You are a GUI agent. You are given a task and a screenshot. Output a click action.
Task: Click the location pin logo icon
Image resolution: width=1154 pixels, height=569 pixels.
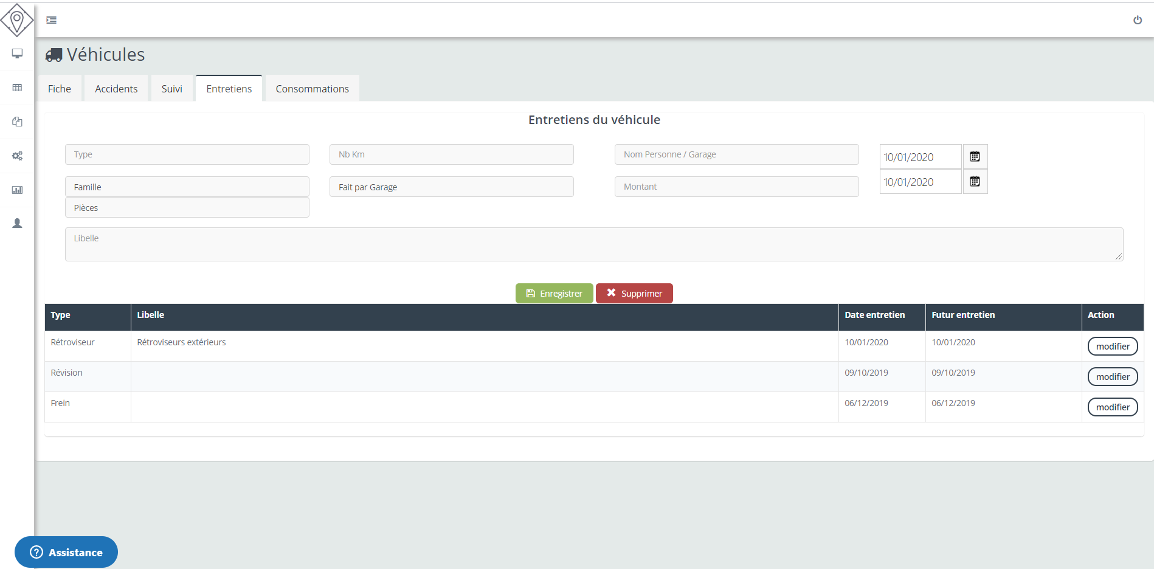coord(17,20)
